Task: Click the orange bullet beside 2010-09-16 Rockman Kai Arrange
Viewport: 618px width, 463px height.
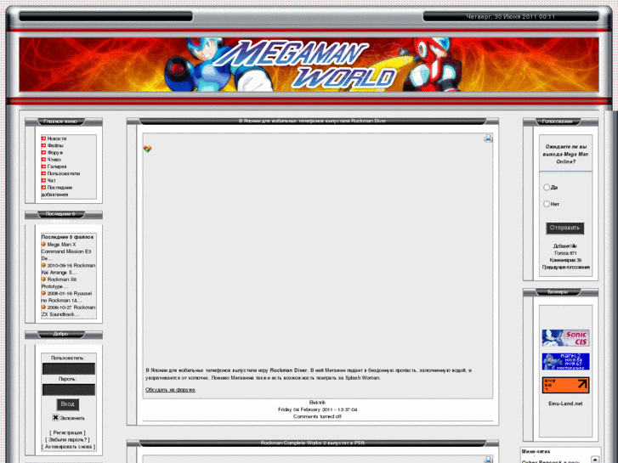Action: coord(43,265)
